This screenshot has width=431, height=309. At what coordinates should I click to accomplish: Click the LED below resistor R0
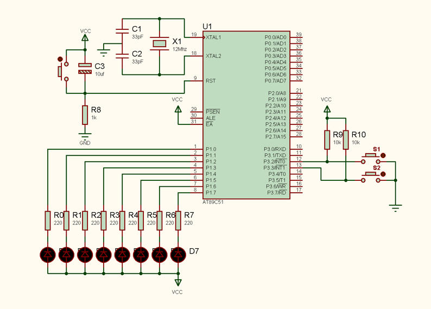coord(48,255)
